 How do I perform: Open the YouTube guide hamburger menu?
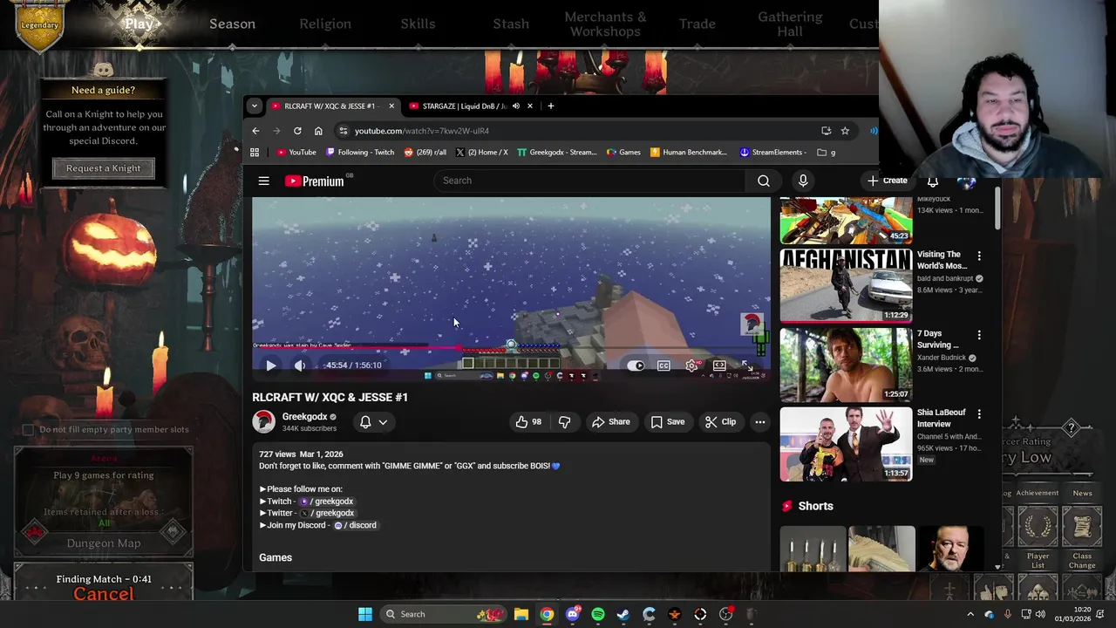pos(263,181)
